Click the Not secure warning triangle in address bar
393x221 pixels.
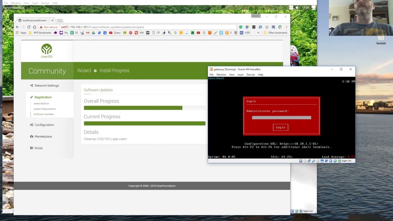(41, 27)
